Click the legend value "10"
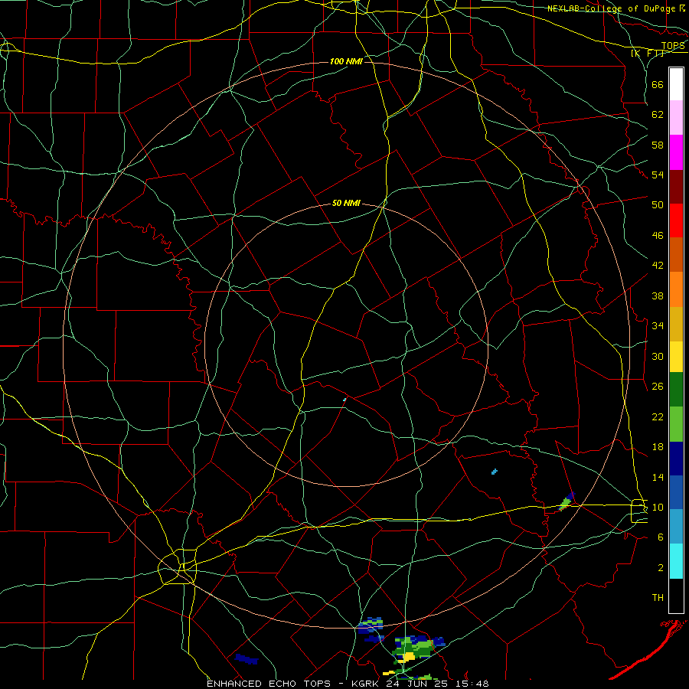Viewport: 689px width, 689px height. [x=658, y=507]
